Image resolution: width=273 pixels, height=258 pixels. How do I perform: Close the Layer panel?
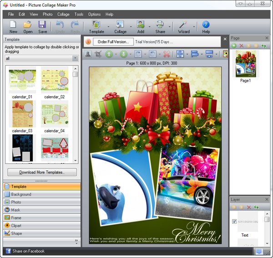point(267,199)
